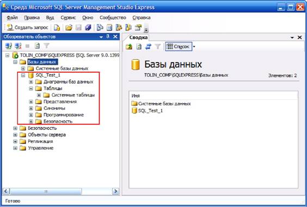Click the Properties window toolbar icon

click(x=138, y=28)
